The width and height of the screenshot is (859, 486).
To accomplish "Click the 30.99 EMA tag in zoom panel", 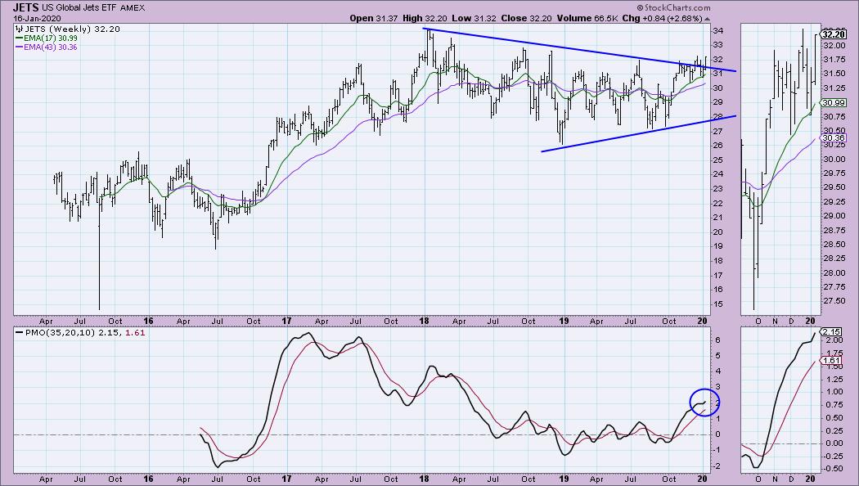I will coord(834,102).
